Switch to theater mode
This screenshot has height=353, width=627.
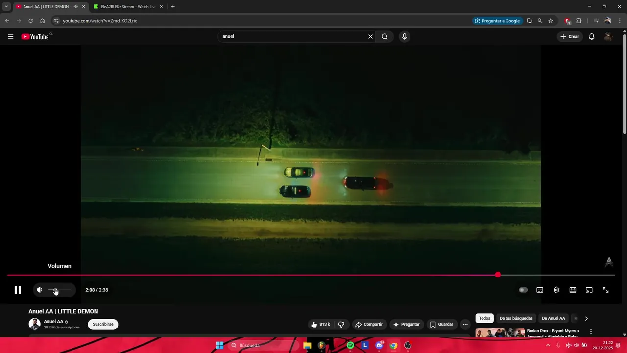[x=573, y=290]
